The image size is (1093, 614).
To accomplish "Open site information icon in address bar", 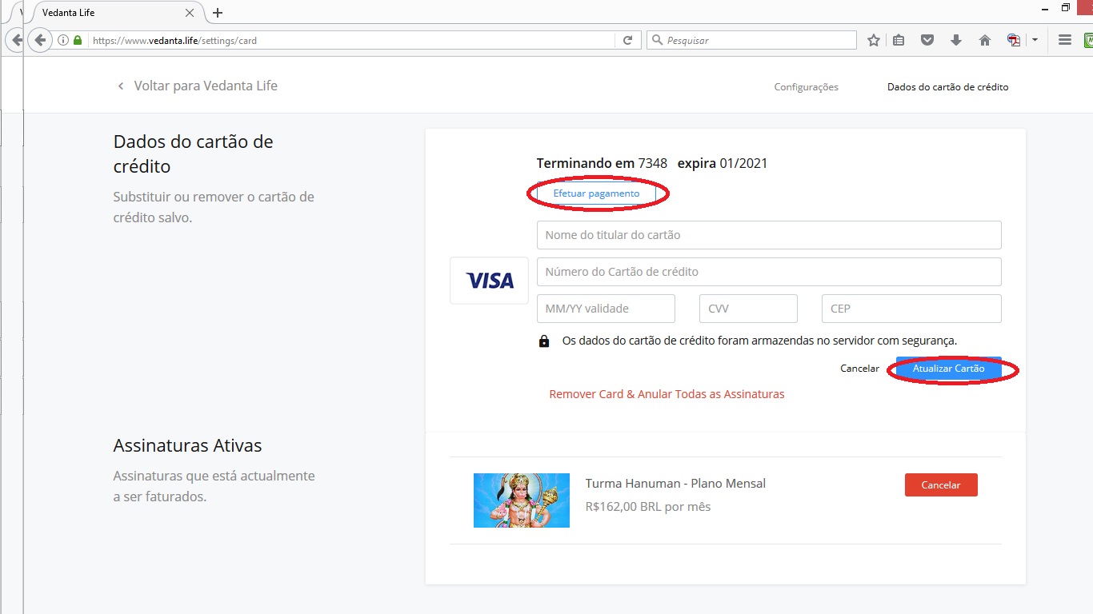I will pyautogui.click(x=63, y=40).
